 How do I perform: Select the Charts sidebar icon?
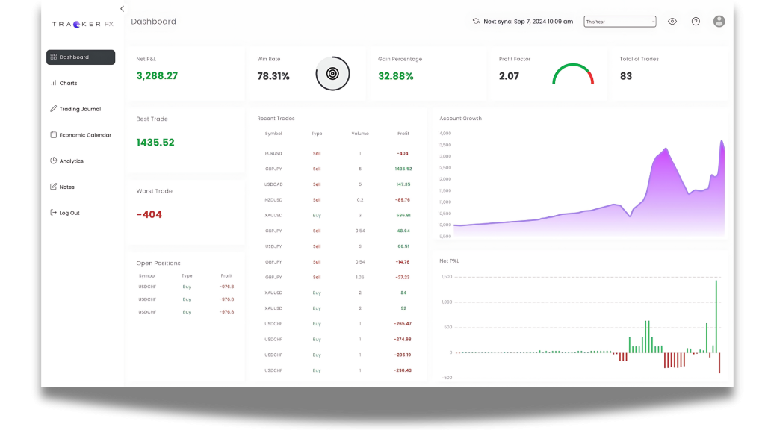coord(54,83)
